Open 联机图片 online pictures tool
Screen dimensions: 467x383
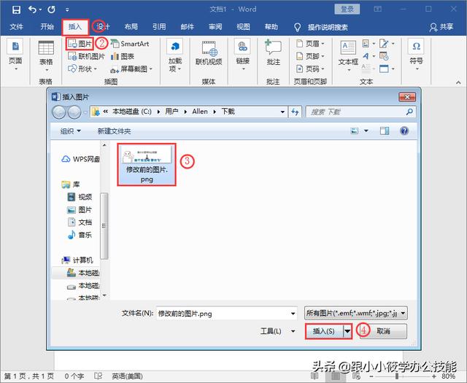pos(87,56)
